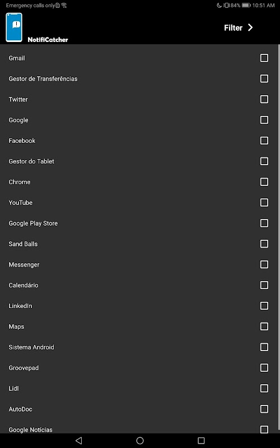This screenshot has height=448, width=280.
Task: Tap the NotifiCatcher app logo icon
Action: click(14, 27)
